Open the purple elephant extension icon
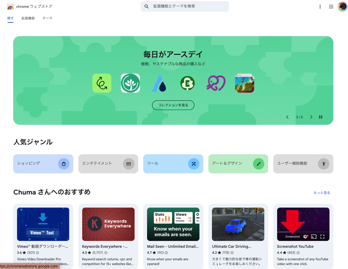This screenshot has width=348, height=269. coord(216,83)
